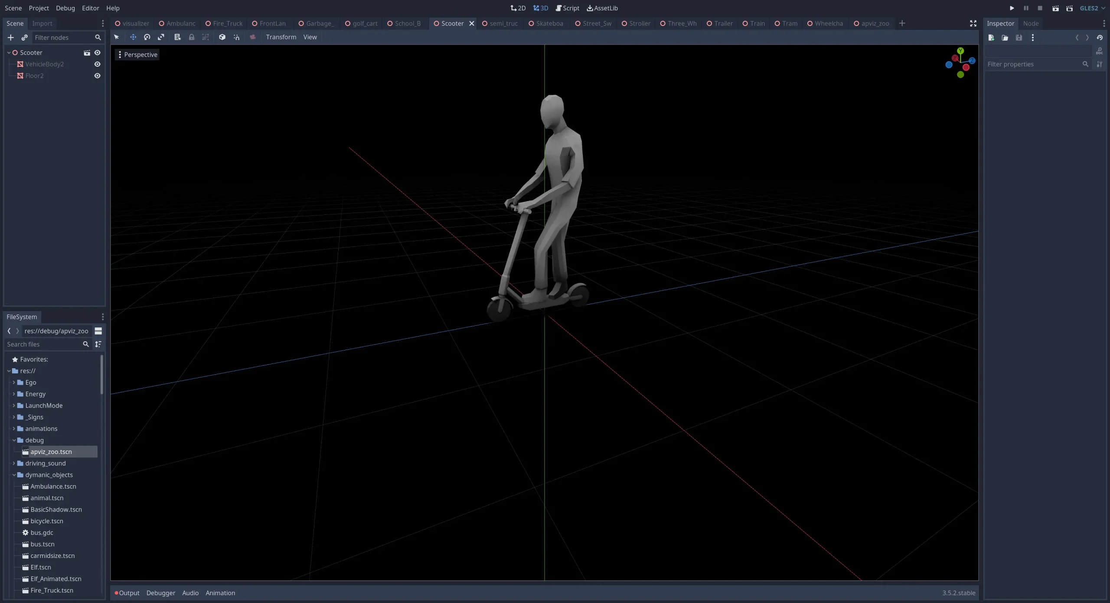1110x603 pixels.
Task: Click the green Y axis gizmo handle
Action: pos(960,51)
